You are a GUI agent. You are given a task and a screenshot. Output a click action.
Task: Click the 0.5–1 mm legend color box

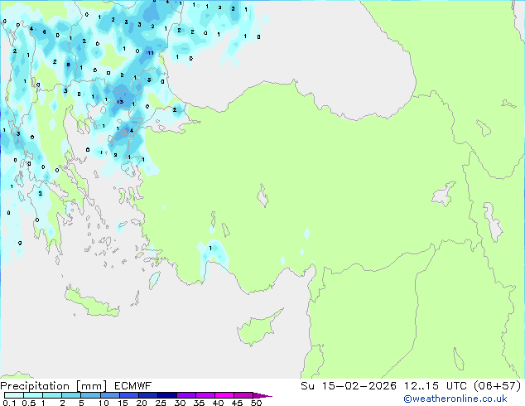(x=33, y=395)
